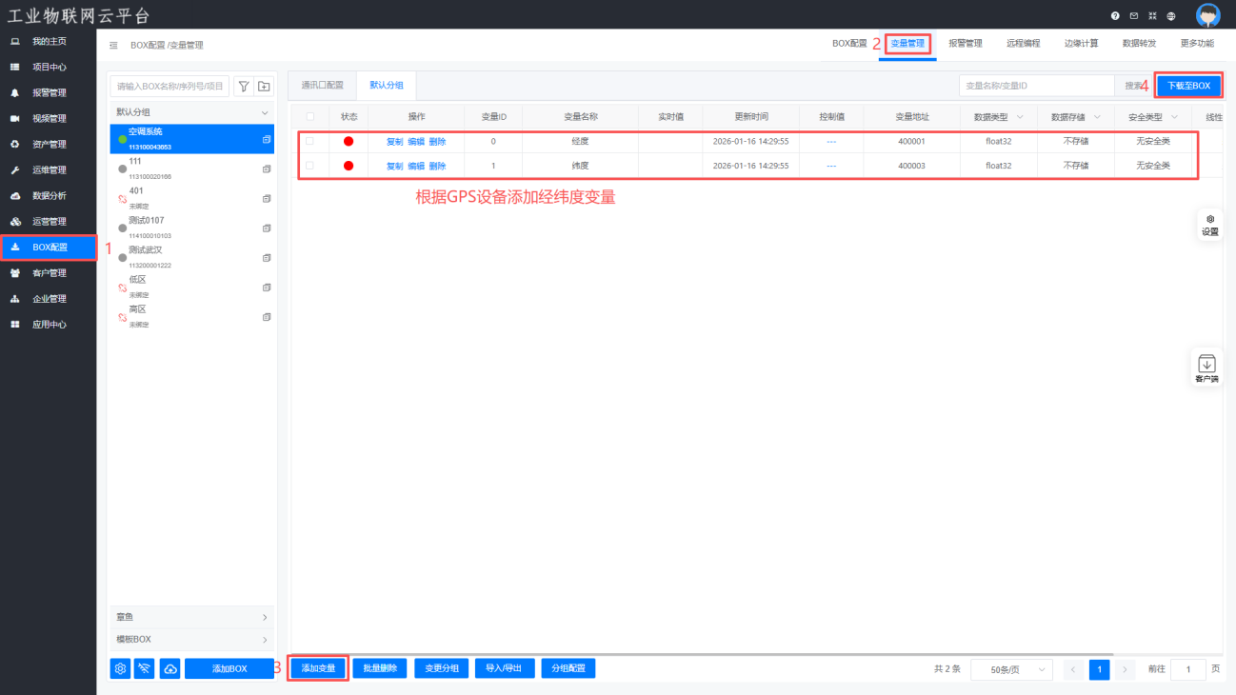The image size is (1236, 695).
Task: Open the gear settings icon below BOX list
Action: coord(120,668)
